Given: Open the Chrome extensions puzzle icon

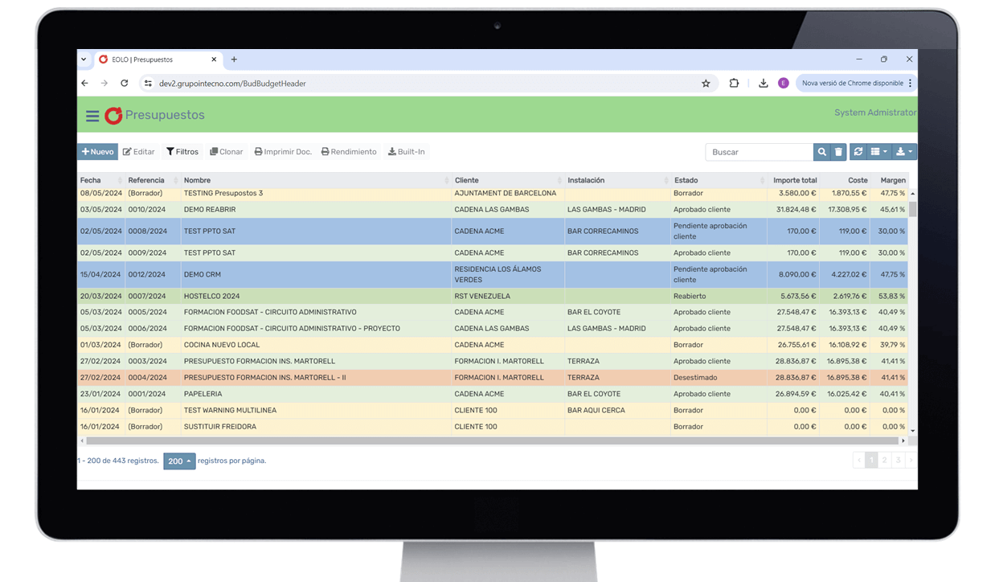Looking at the screenshot, I should pos(734,83).
